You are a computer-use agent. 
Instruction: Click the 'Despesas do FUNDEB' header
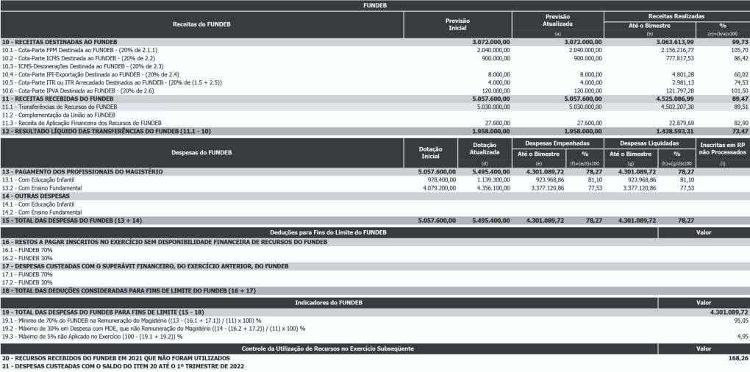pos(201,152)
